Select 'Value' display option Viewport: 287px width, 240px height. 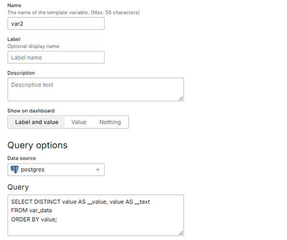(79, 122)
